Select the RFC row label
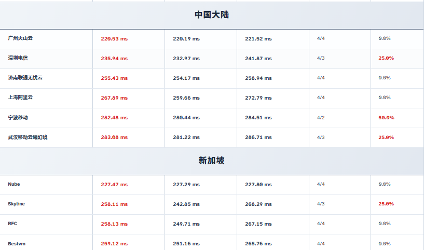424x250 pixels. point(12,224)
